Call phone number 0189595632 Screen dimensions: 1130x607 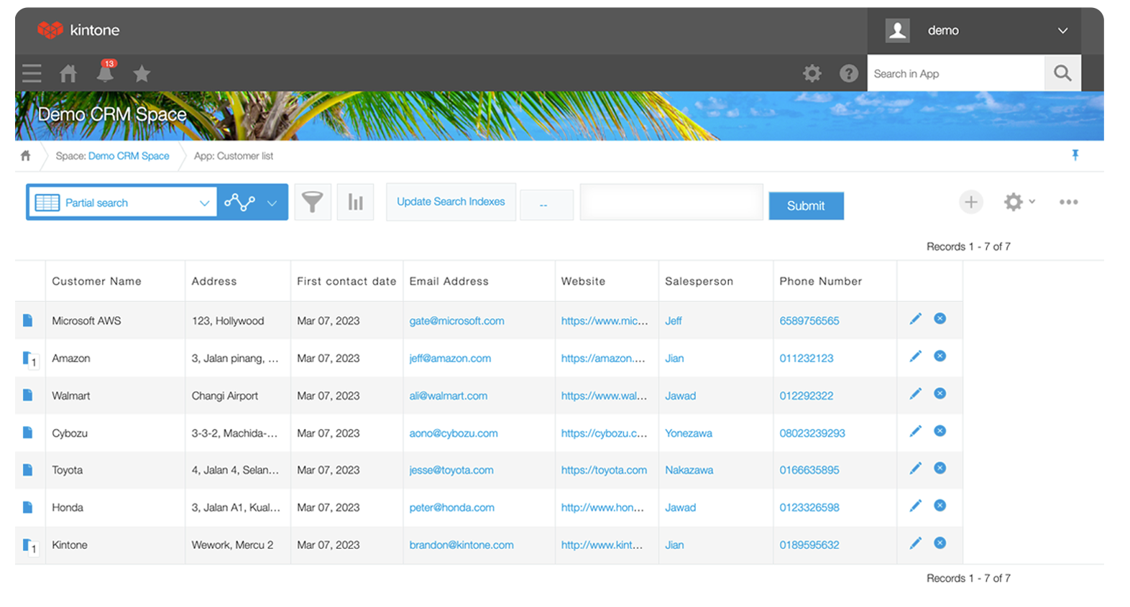[809, 545]
